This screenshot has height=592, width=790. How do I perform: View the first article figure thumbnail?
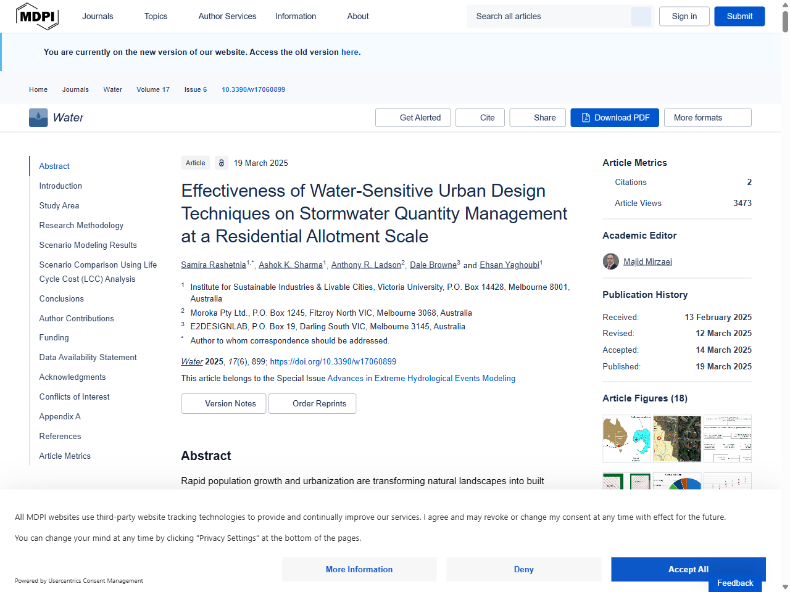[626, 438]
